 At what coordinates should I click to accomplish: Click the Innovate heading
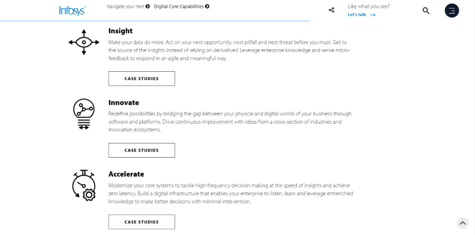pyautogui.click(x=124, y=103)
